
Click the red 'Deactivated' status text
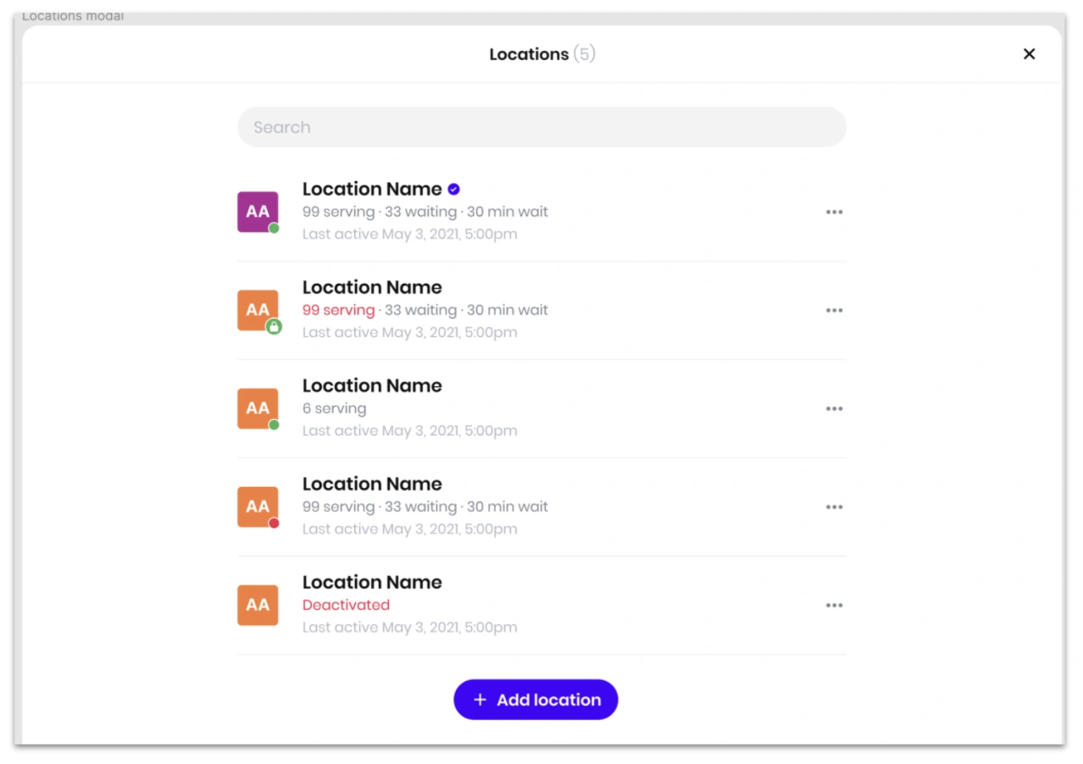346,605
